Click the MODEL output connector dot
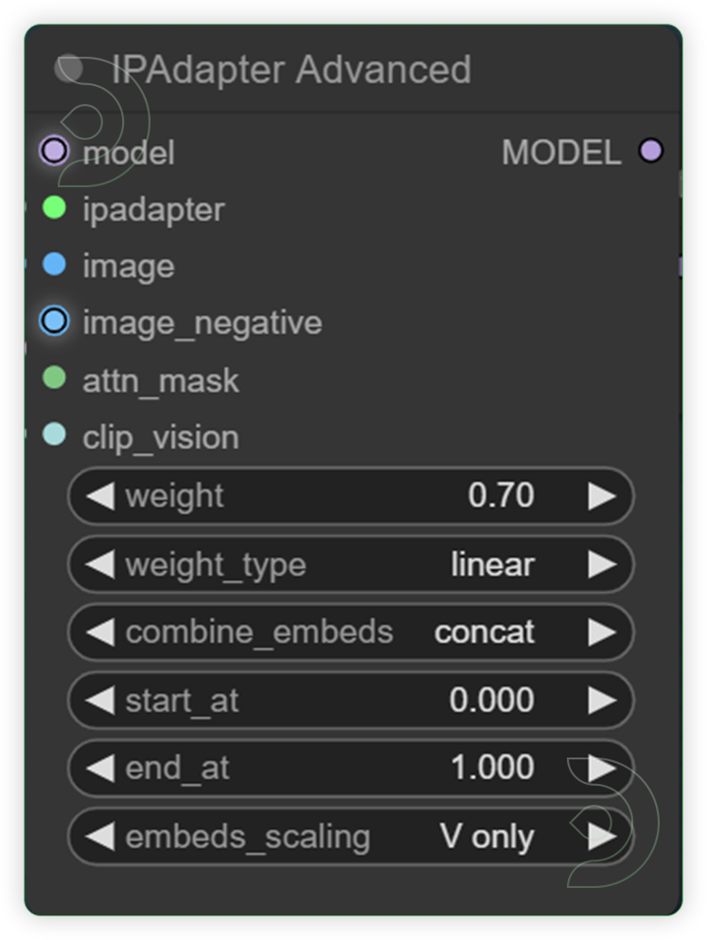The height and width of the screenshot is (940, 707). click(651, 150)
